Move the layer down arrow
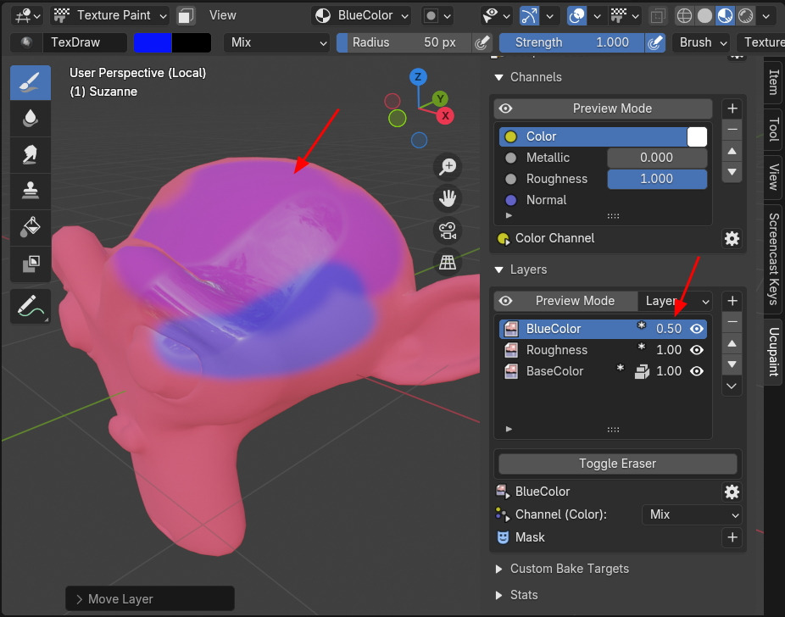Viewport: 785px width, 617px height. tap(732, 364)
